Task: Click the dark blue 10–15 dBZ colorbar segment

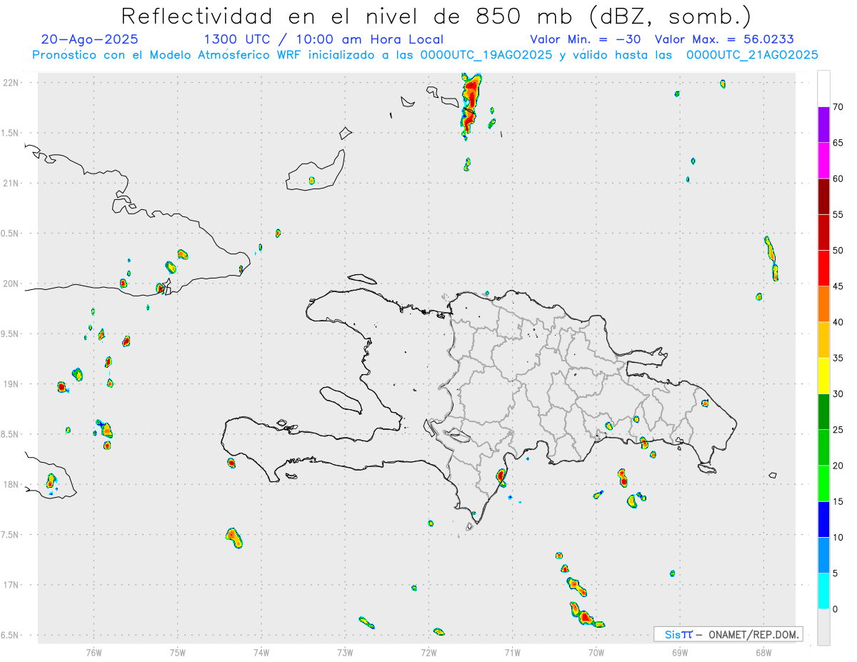Action: tap(823, 519)
